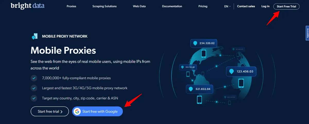This screenshot has height=124, width=309.
Task: Click the phone icon below 521.832.04
Action: click(199, 100)
